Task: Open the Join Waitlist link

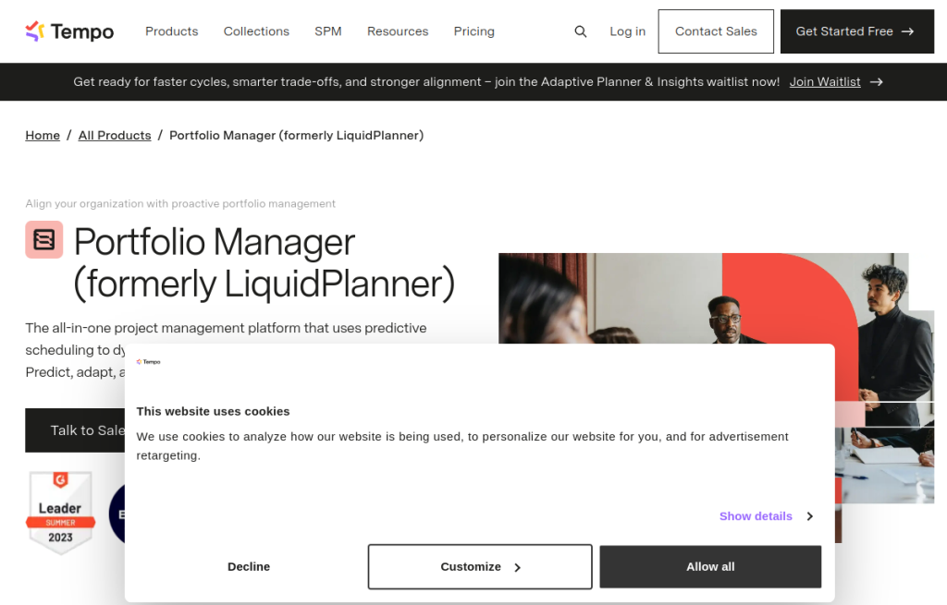Action: [x=824, y=81]
